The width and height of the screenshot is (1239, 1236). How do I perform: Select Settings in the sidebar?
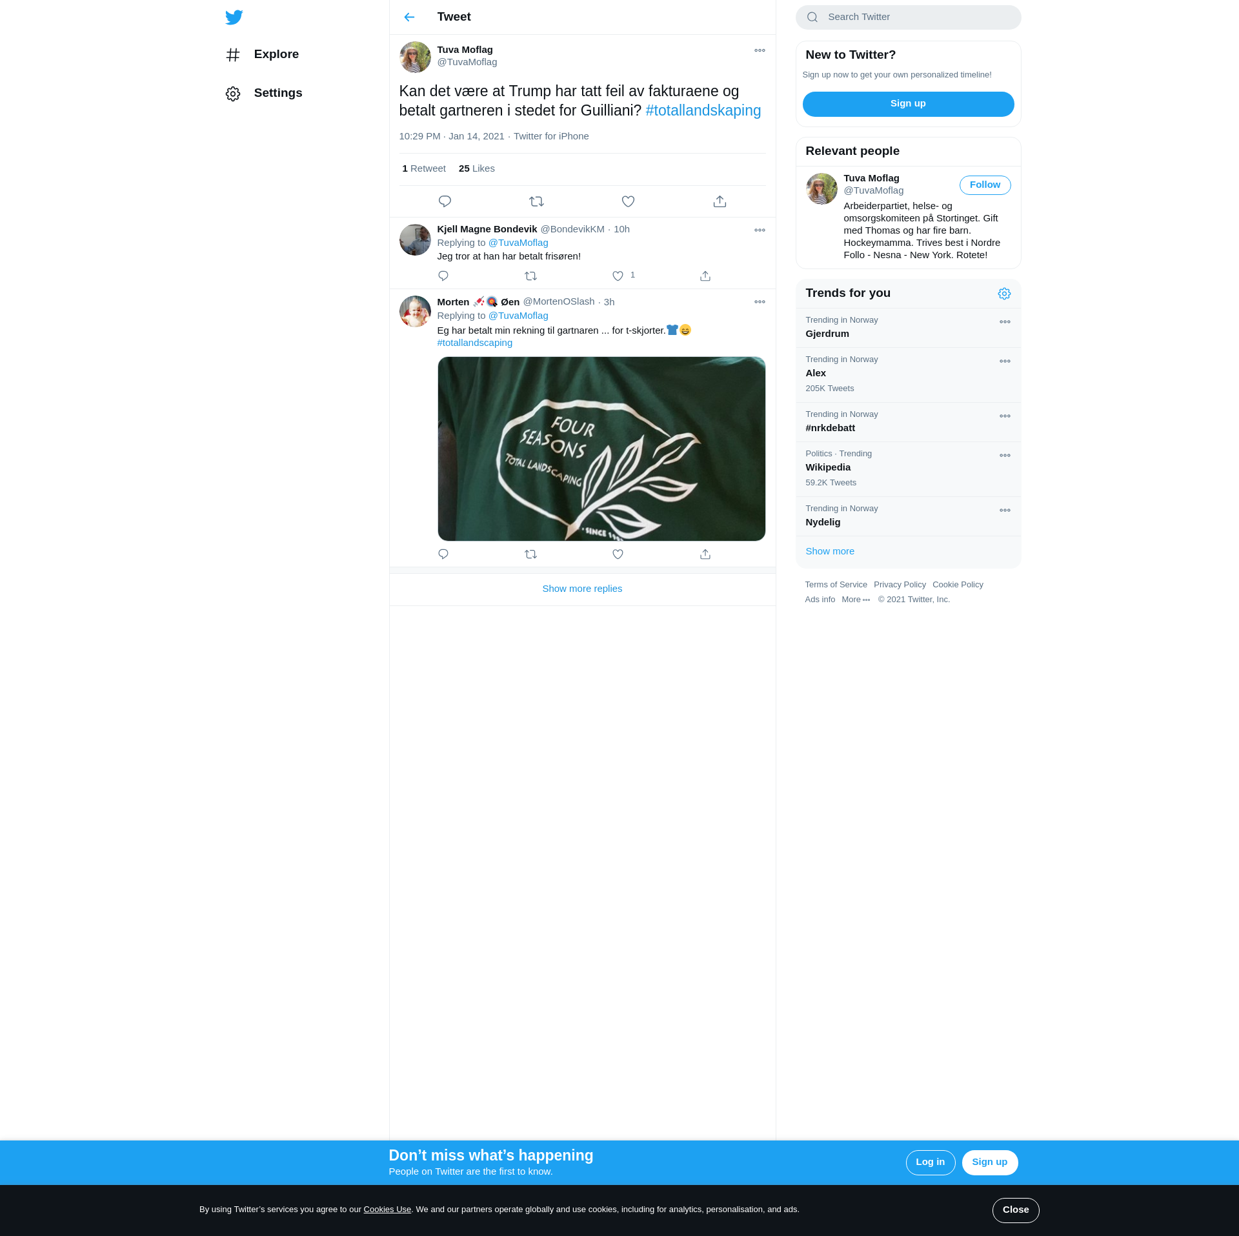(x=278, y=93)
